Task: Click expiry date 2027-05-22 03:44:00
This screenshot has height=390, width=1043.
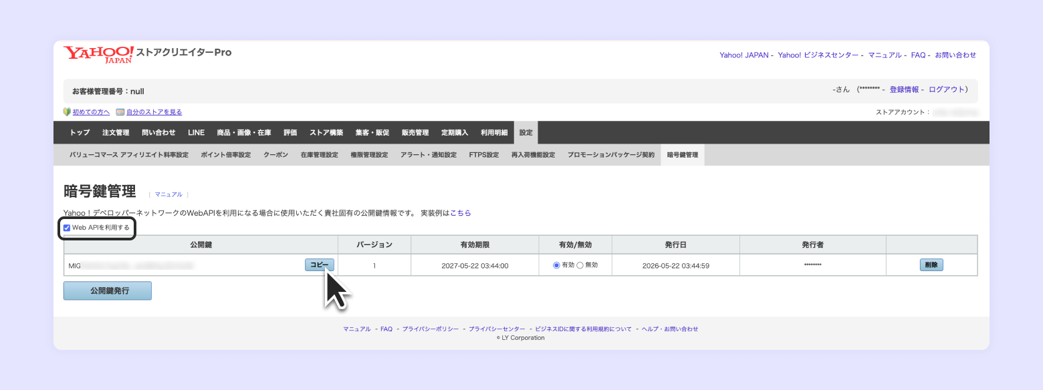Action: pos(475,266)
